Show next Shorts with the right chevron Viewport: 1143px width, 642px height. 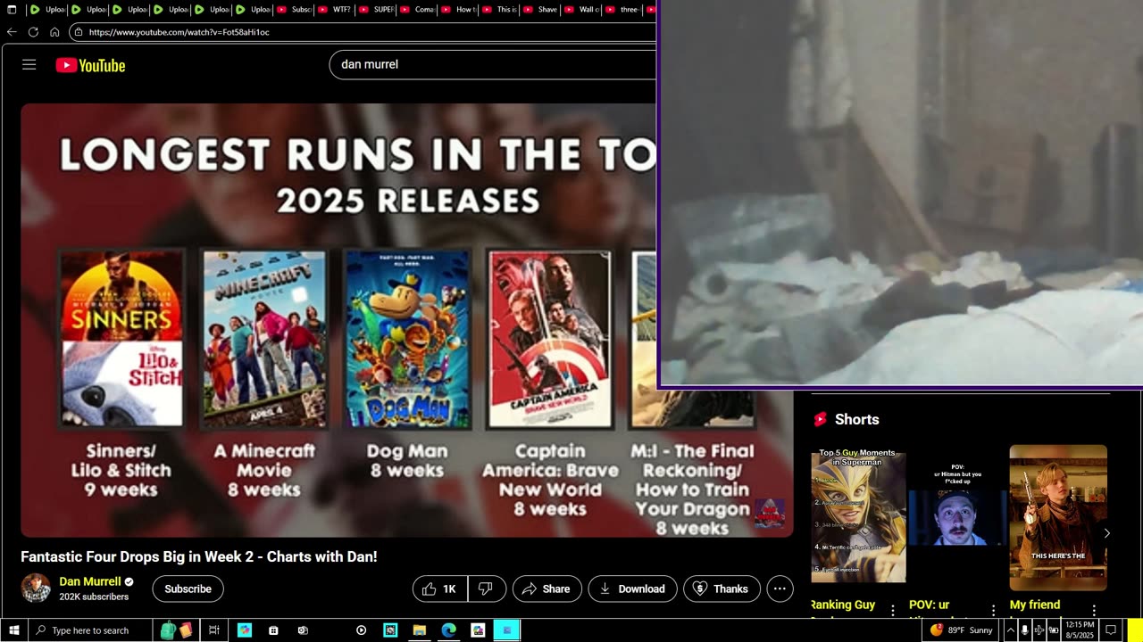click(x=1106, y=533)
